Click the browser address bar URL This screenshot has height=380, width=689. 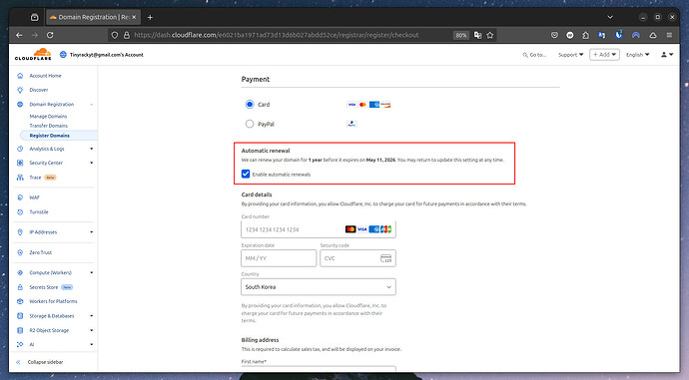277,35
